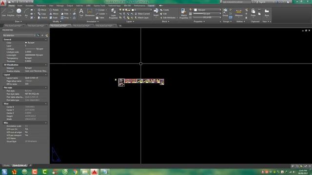The width and height of the screenshot is (312, 175).
Task: Click the Windows Start button
Action: pyautogui.click(x=4, y=172)
